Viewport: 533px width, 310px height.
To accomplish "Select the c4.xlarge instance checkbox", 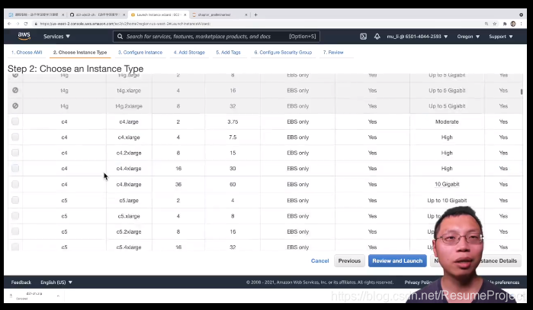I will tap(15, 137).
